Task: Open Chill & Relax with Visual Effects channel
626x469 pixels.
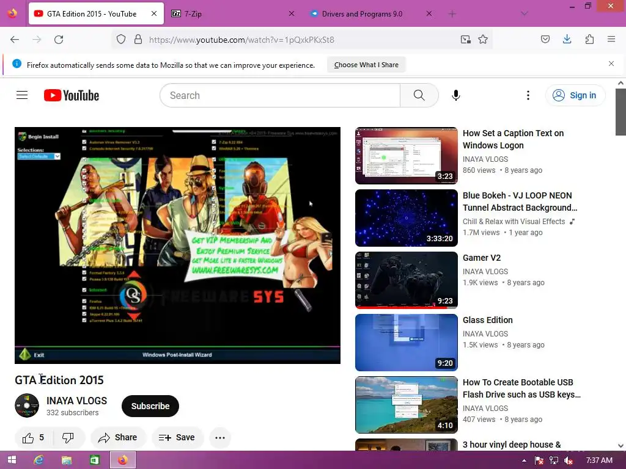Action: [x=514, y=222]
